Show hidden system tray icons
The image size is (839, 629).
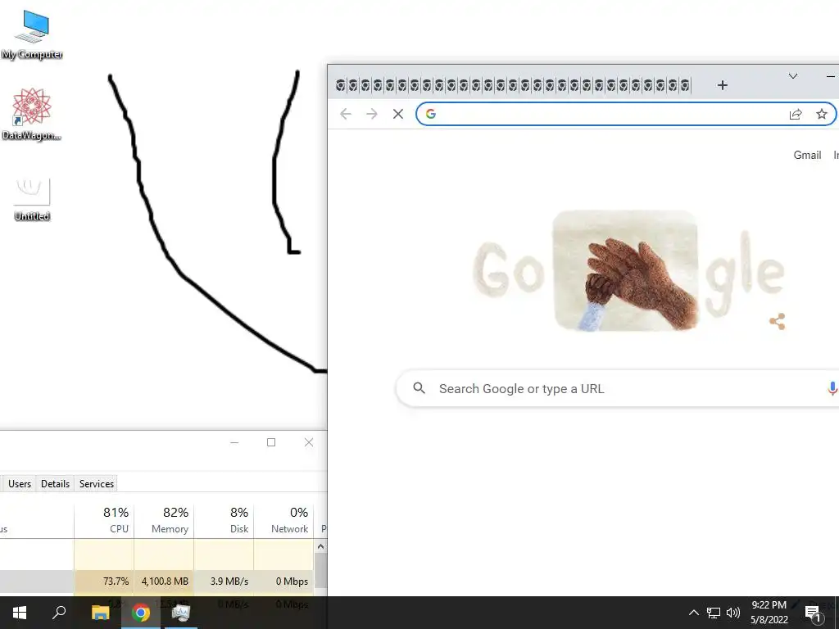(x=693, y=613)
